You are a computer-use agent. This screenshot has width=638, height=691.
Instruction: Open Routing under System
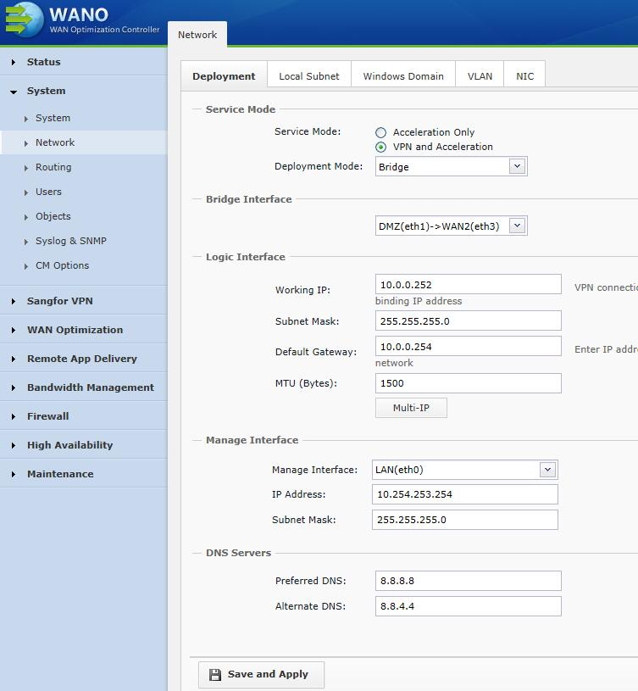tap(53, 167)
